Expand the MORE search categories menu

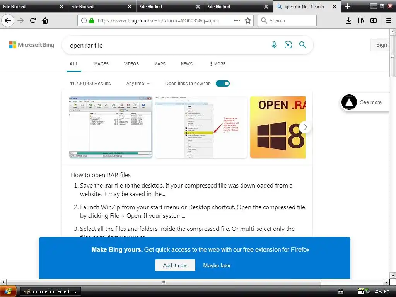[217, 64]
